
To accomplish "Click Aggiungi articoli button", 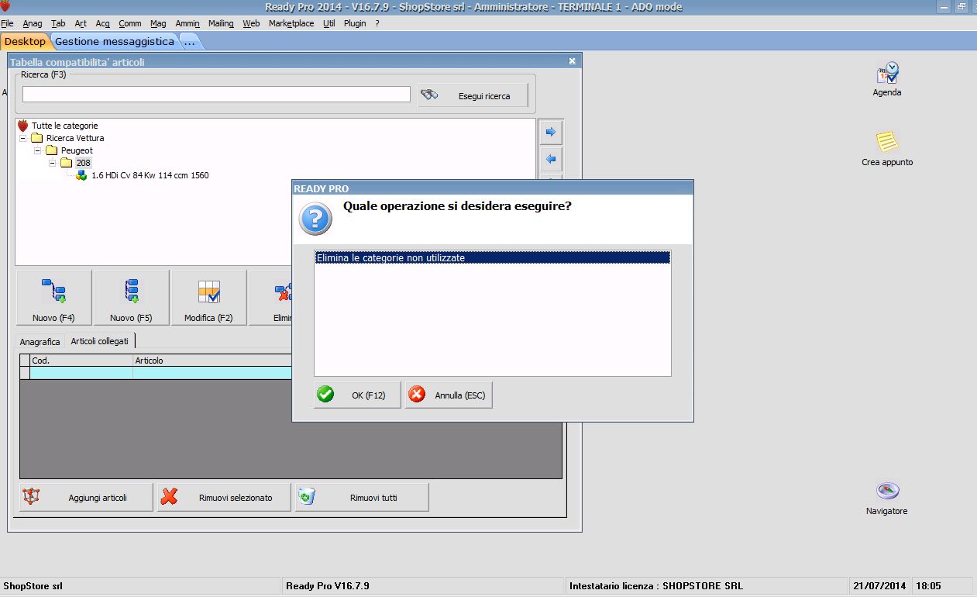I will pos(86,497).
